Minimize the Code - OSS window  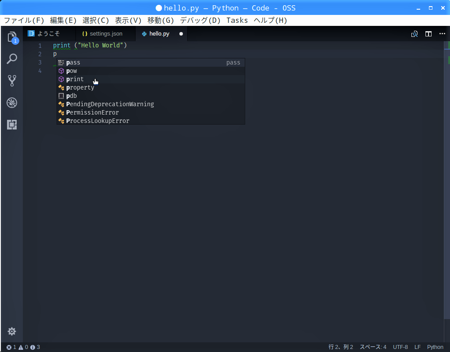click(418, 8)
